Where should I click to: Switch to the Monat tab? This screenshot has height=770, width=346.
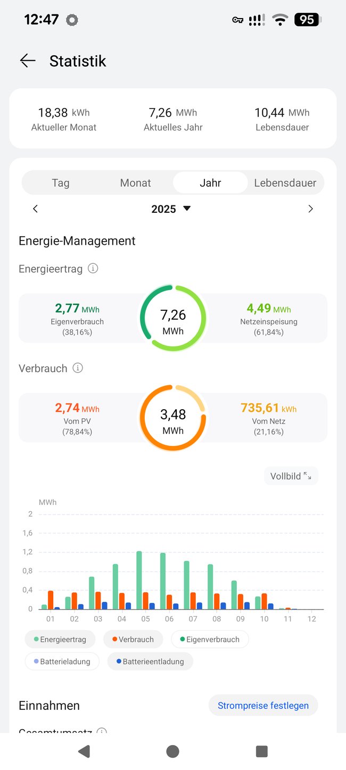135,183
